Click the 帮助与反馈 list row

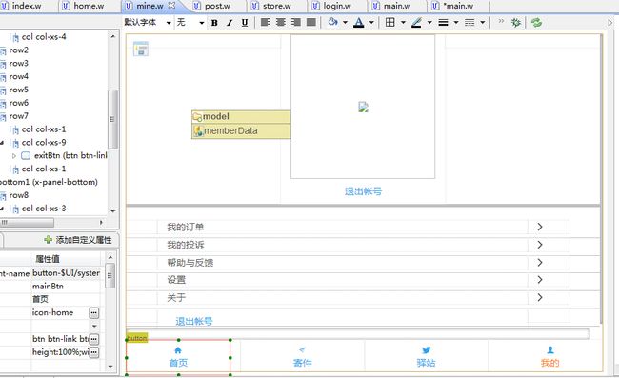click(363, 263)
